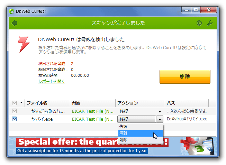Click the ヤバイ.exe action combo box arrow
The width and height of the screenshot is (226, 165).
(160, 119)
